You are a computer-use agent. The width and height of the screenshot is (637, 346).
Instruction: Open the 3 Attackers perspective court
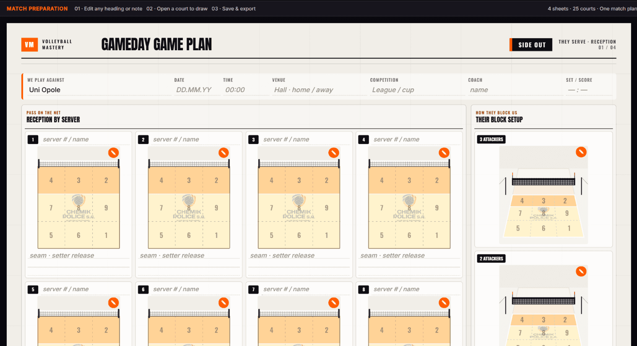543,195
